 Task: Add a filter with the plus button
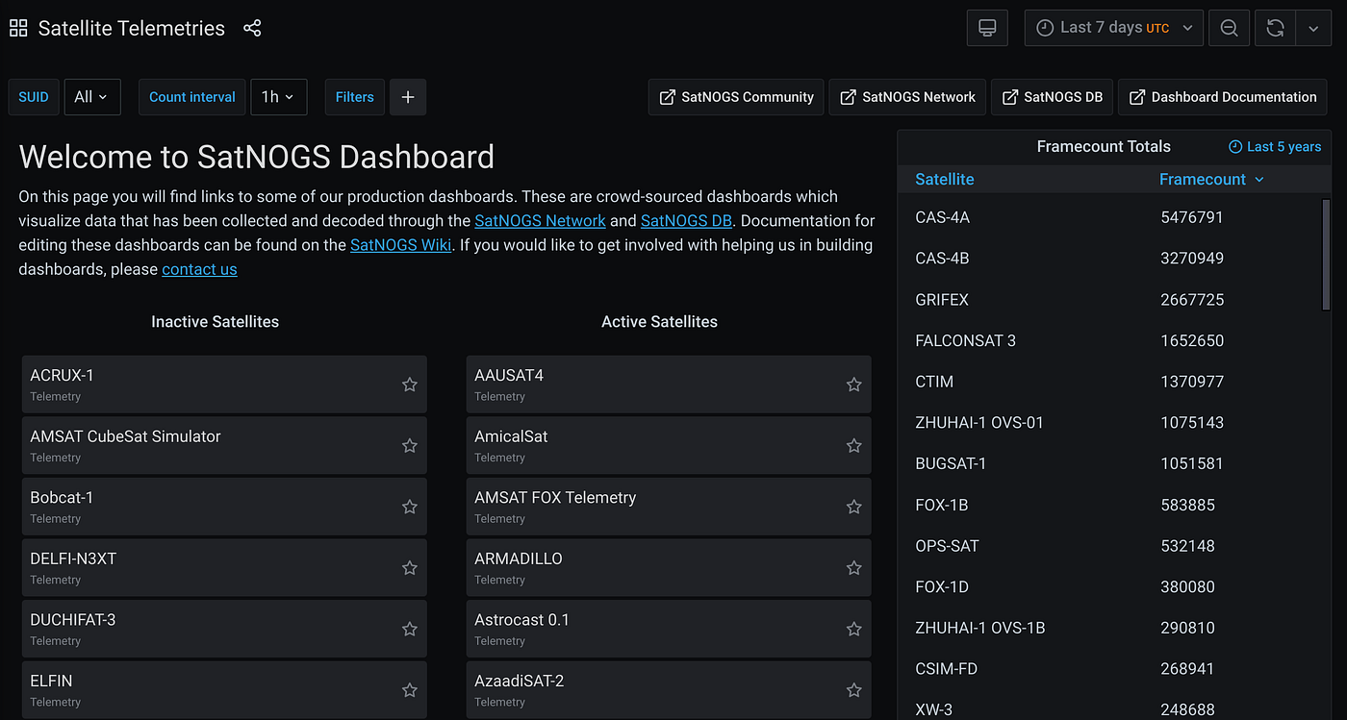click(x=408, y=97)
